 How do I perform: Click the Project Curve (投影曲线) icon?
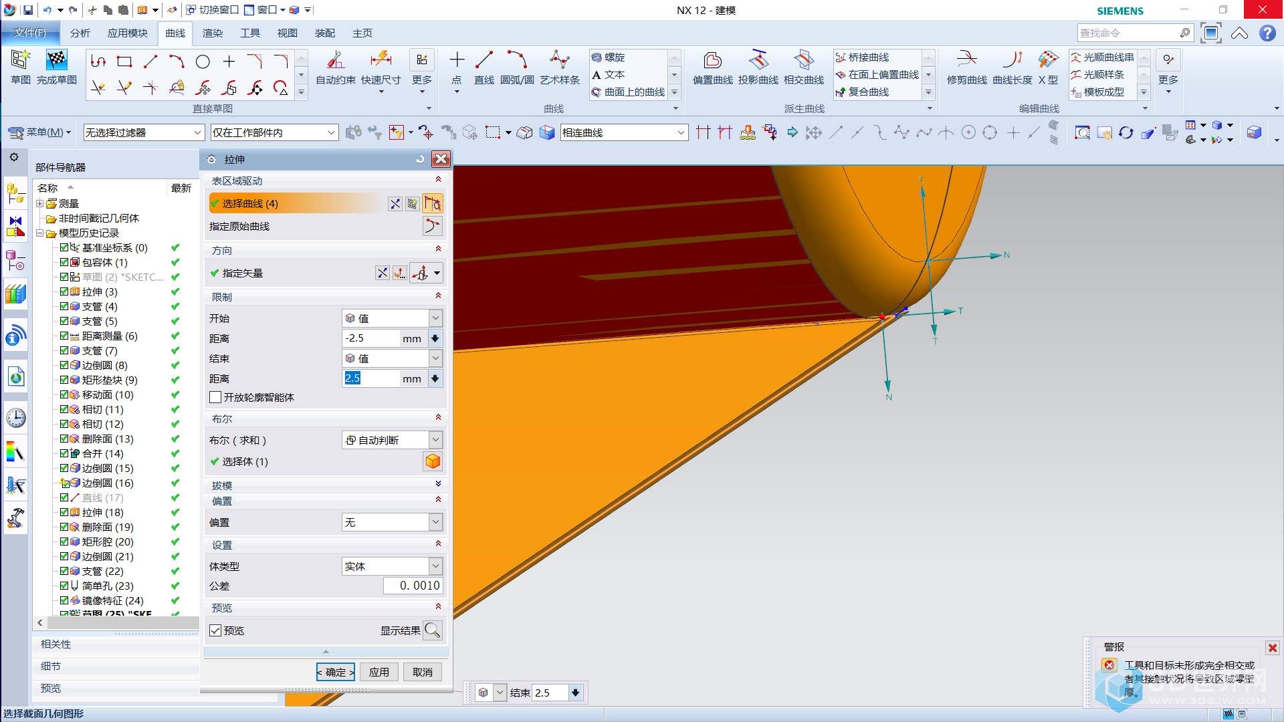[x=758, y=60]
